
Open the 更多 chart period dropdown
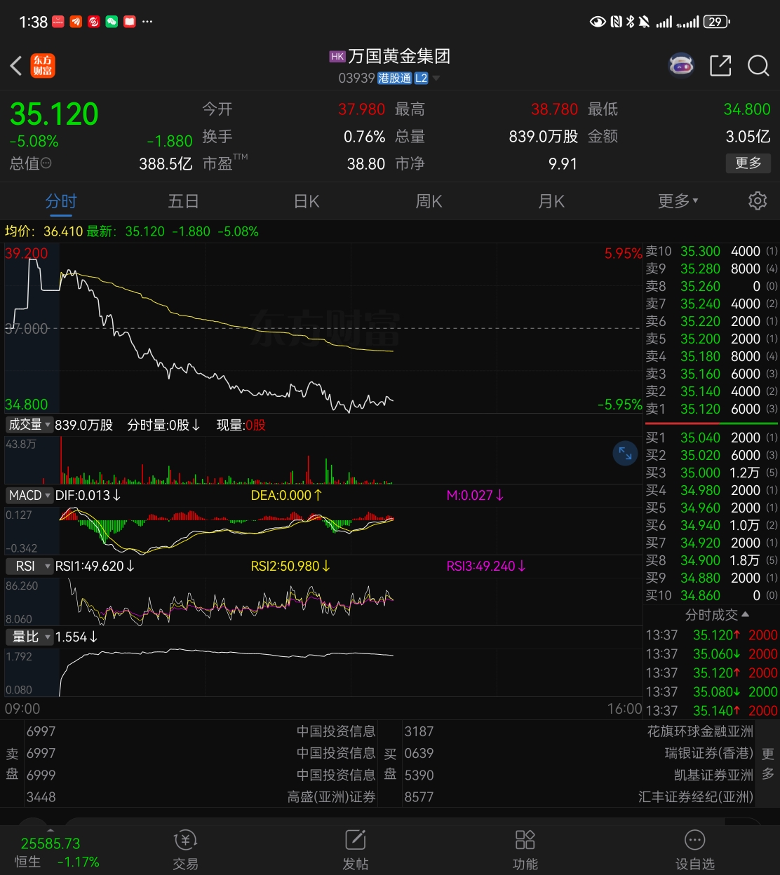pyautogui.click(x=678, y=201)
